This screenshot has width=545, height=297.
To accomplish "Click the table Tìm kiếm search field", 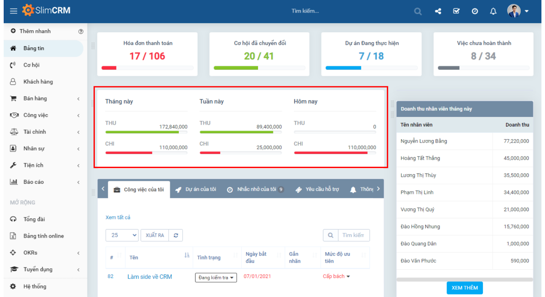I will (x=354, y=235).
